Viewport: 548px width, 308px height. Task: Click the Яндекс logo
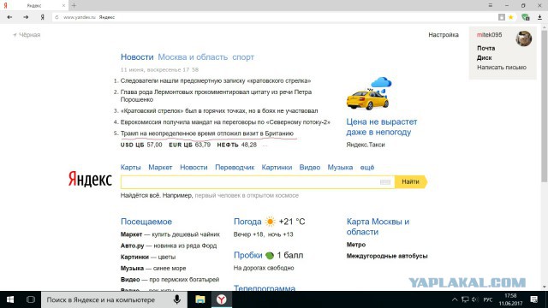coord(90,179)
